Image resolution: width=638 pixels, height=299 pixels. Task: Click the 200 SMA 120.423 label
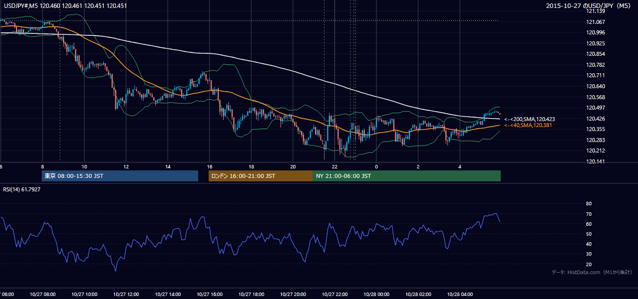coord(530,119)
